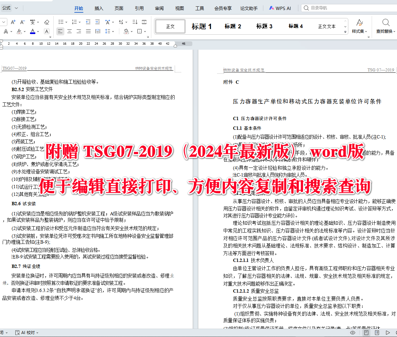
Task: Open 论文助手 tab
Action: point(249,8)
